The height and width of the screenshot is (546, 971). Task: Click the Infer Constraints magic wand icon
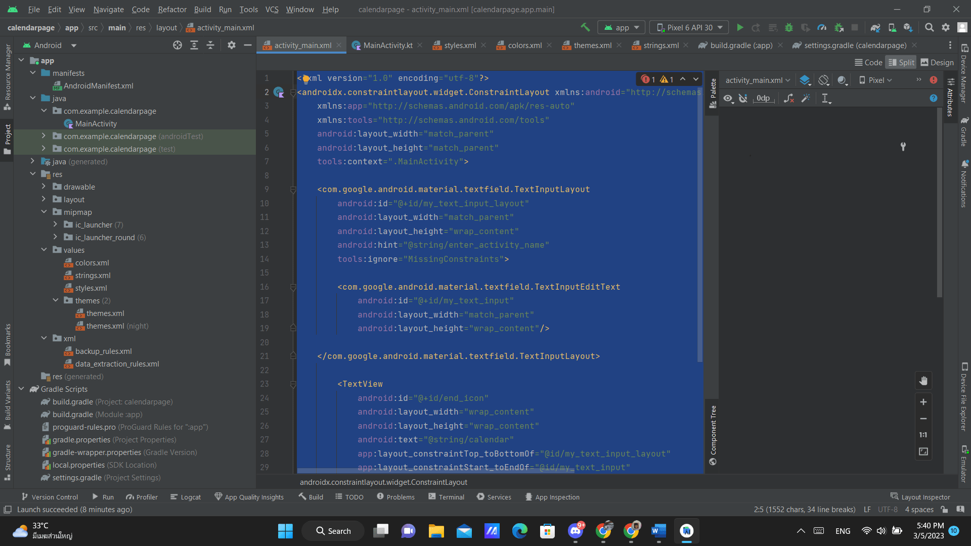806,99
